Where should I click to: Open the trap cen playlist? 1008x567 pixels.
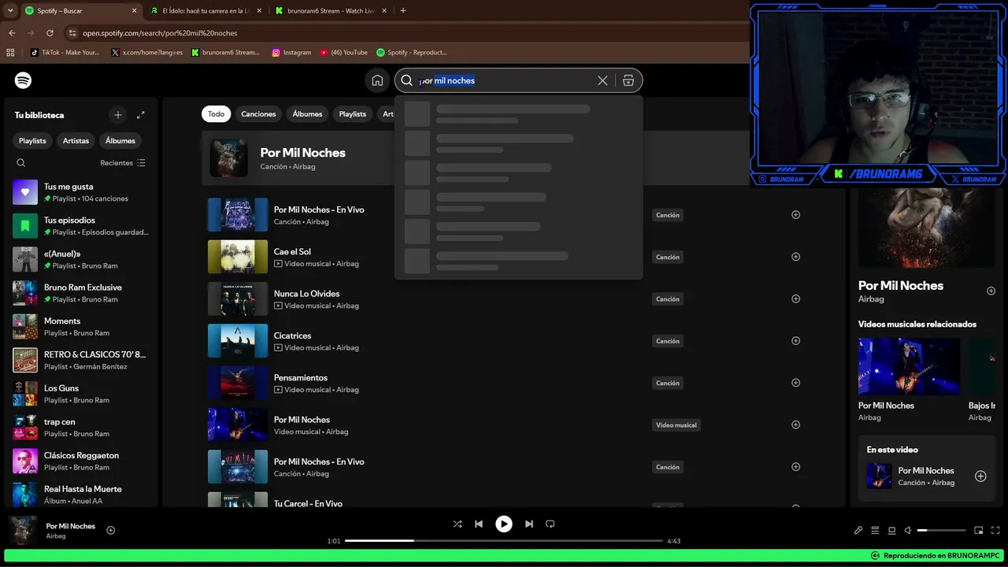pos(80,428)
